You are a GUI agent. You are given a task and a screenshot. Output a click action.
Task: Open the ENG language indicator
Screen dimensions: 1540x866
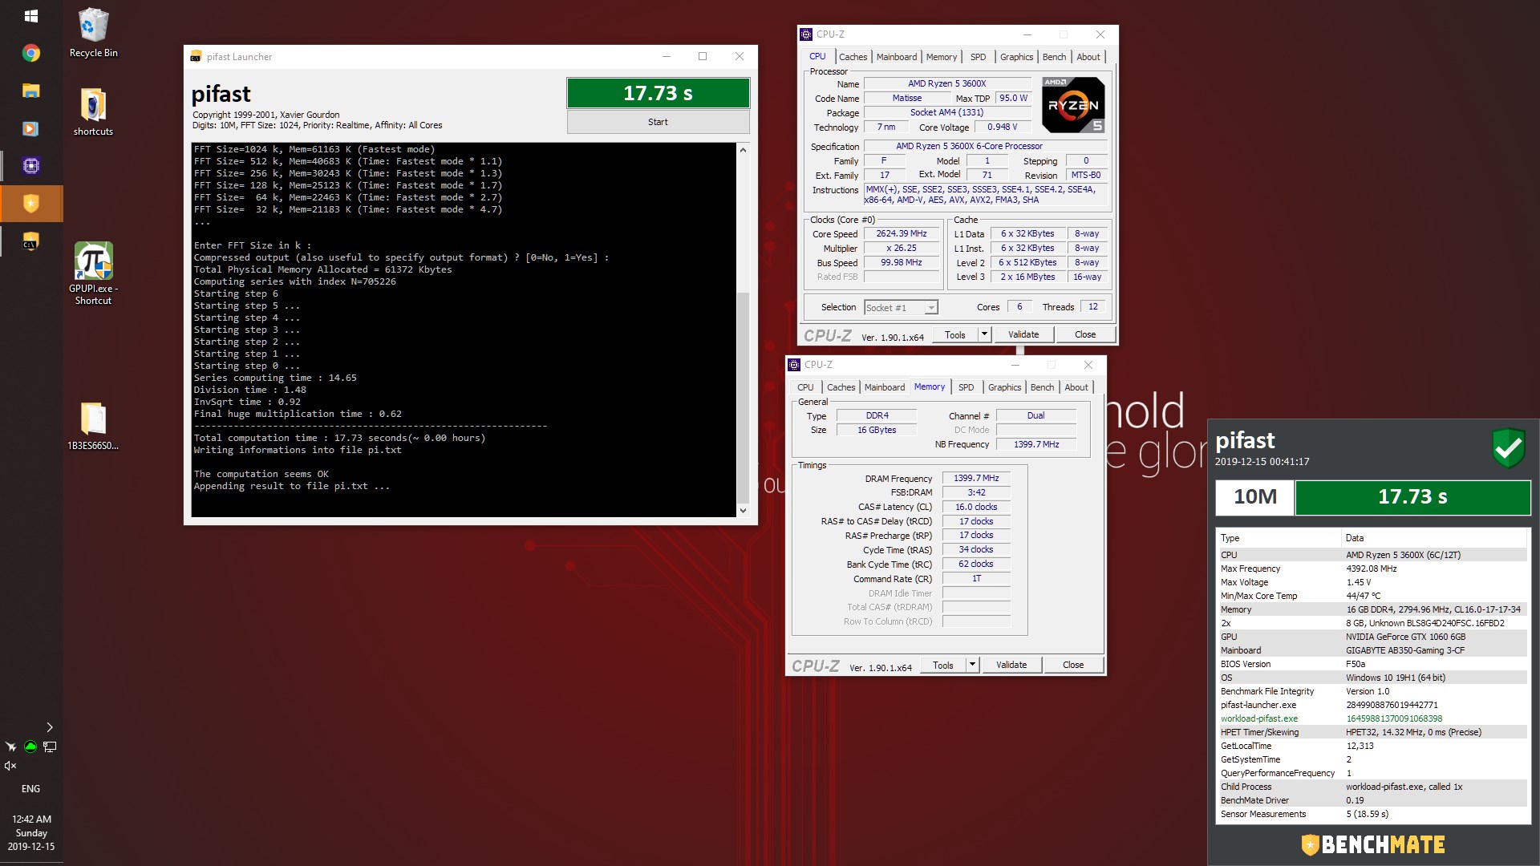pyautogui.click(x=30, y=789)
